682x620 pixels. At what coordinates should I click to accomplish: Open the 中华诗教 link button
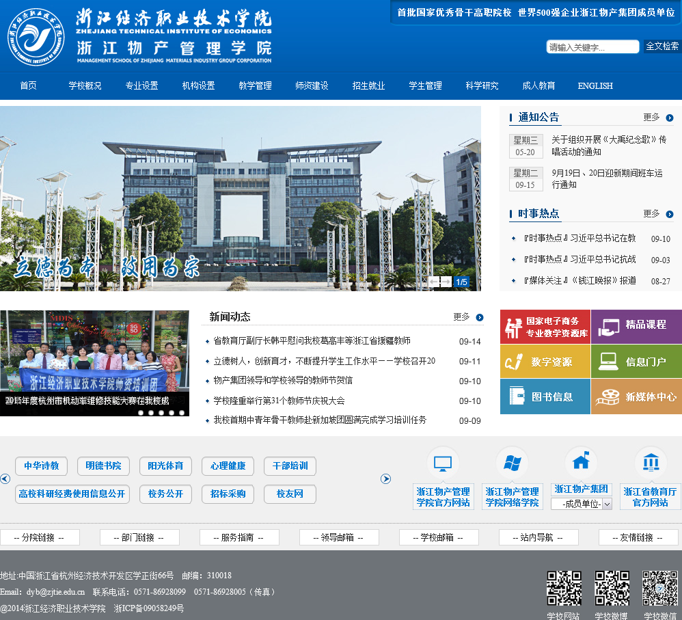41,466
